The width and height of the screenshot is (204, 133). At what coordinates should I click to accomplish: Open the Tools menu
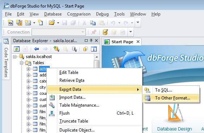[119, 14]
